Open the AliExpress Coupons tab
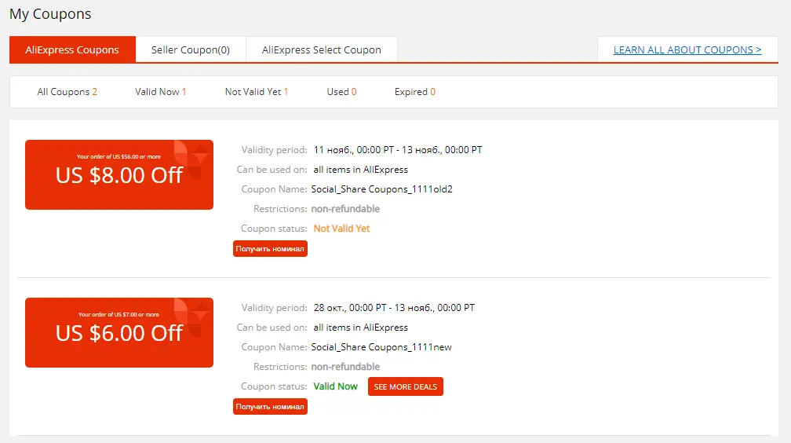Viewport: 791px width, 443px height. click(x=72, y=49)
